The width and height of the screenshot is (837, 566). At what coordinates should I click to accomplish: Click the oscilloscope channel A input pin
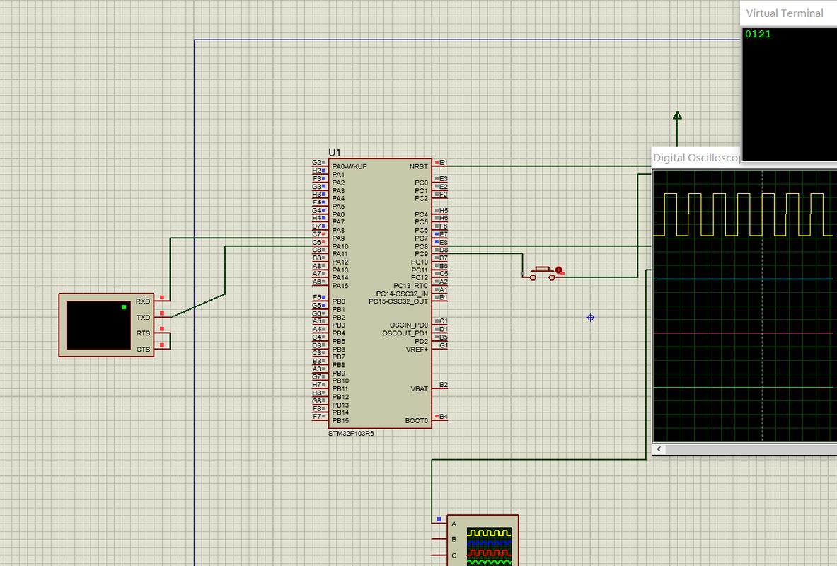click(x=439, y=523)
